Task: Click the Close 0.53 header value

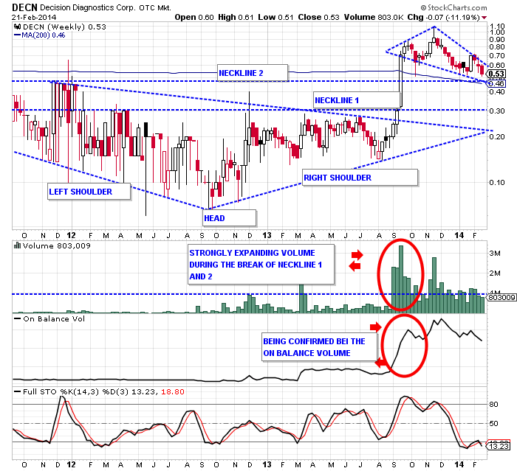Action: tap(318, 17)
